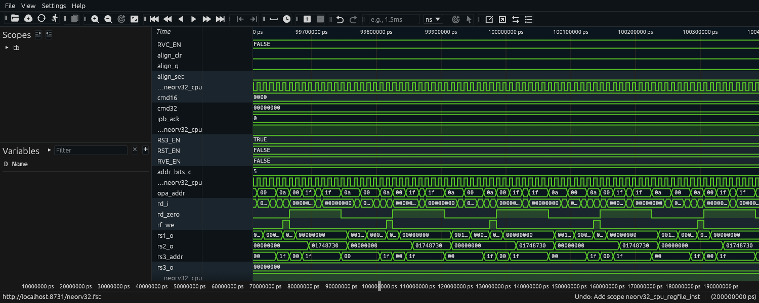Redo the undone action
The image size is (759, 303).
(353, 19)
